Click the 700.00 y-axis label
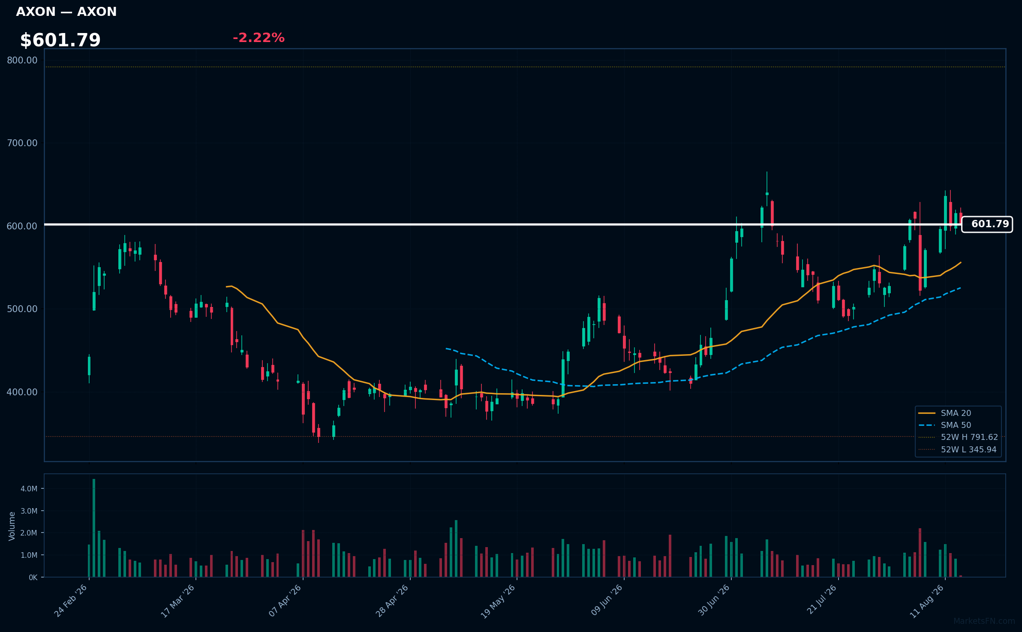The image size is (1022, 632). [22, 143]
